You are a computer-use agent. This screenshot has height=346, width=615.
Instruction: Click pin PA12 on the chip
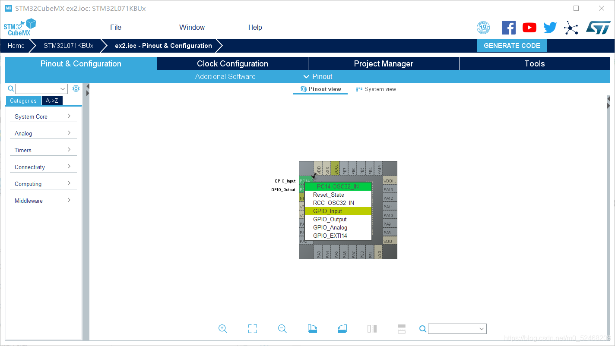[390, 198]
